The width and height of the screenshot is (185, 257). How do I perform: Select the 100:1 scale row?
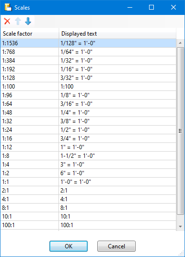click(x=88, y=225)
